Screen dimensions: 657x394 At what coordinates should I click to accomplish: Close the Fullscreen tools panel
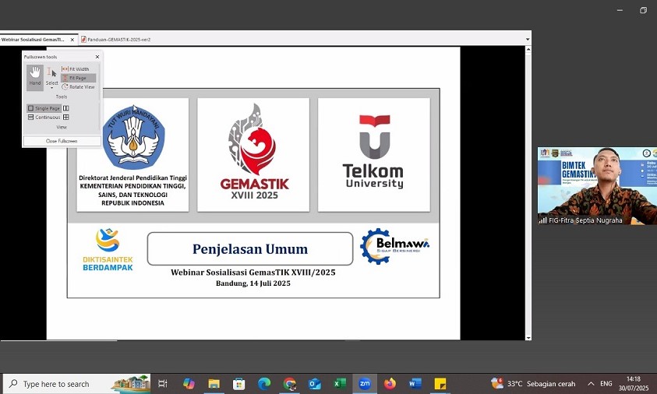pos(97,57)
